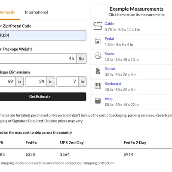
Task: Click the Amp measurements link
Action: point(108,99)
